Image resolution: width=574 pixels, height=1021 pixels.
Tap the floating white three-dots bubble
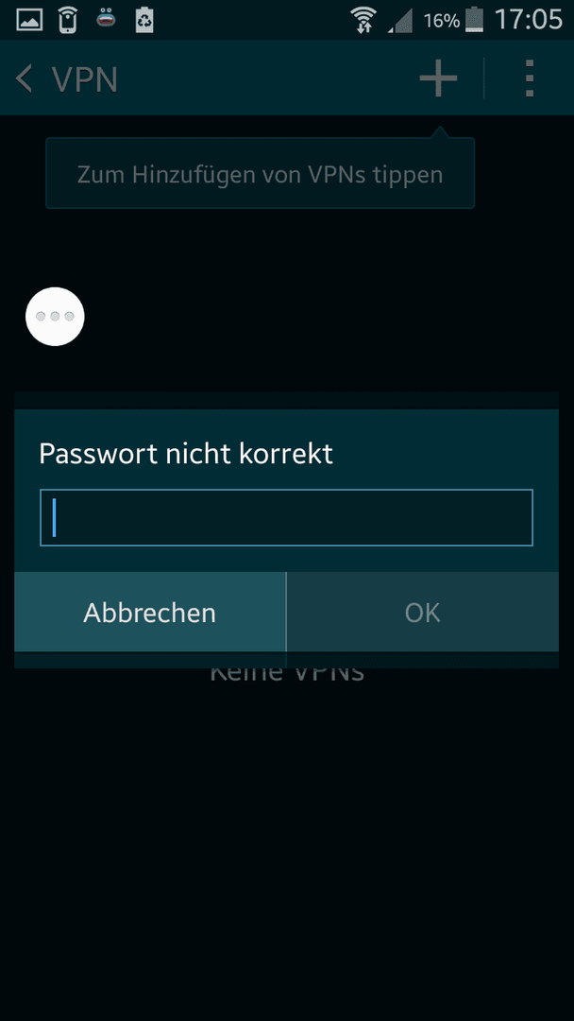(x=55, y=317)
